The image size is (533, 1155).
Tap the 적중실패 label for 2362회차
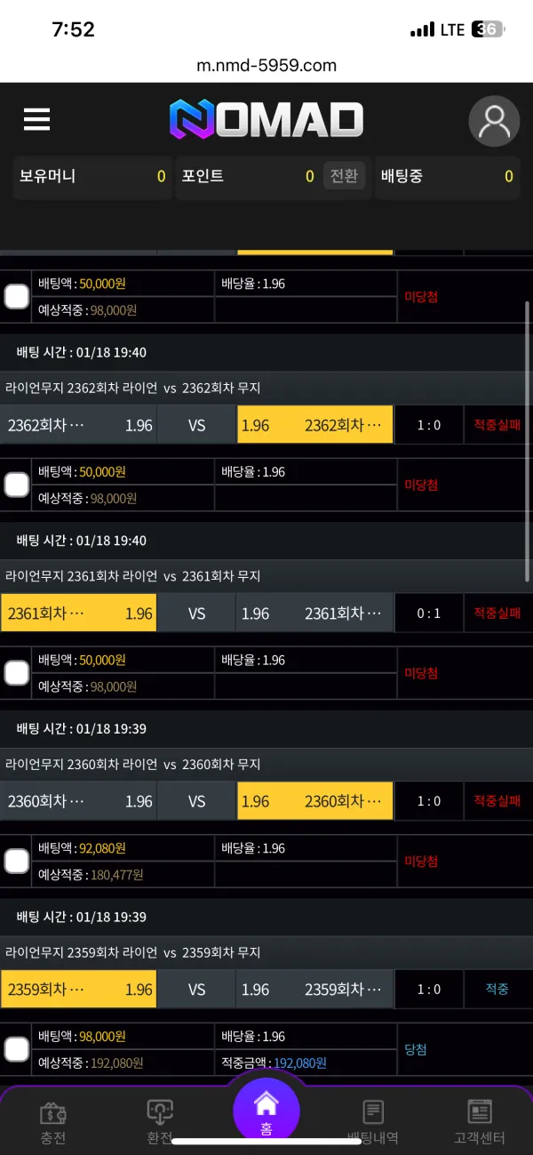tap(497, 425)
